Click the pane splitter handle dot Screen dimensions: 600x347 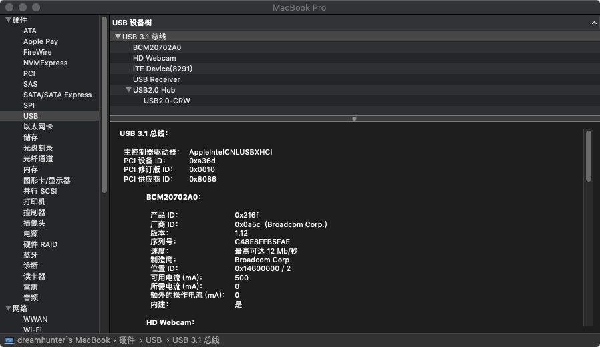coord(354,119)
